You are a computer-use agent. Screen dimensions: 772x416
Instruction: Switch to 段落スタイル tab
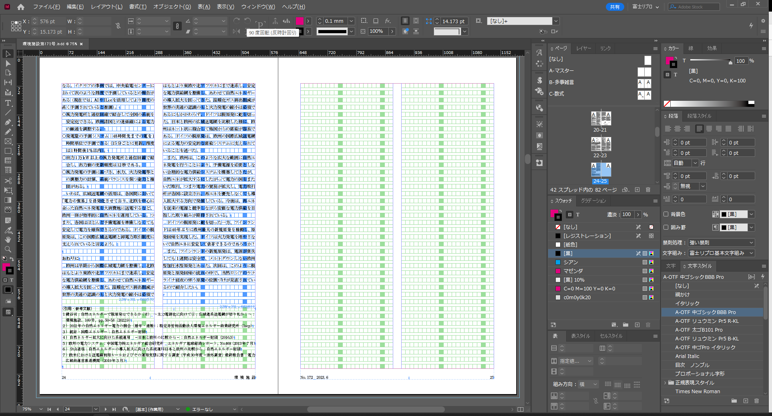pyautogui.click(x=699, y=116)
